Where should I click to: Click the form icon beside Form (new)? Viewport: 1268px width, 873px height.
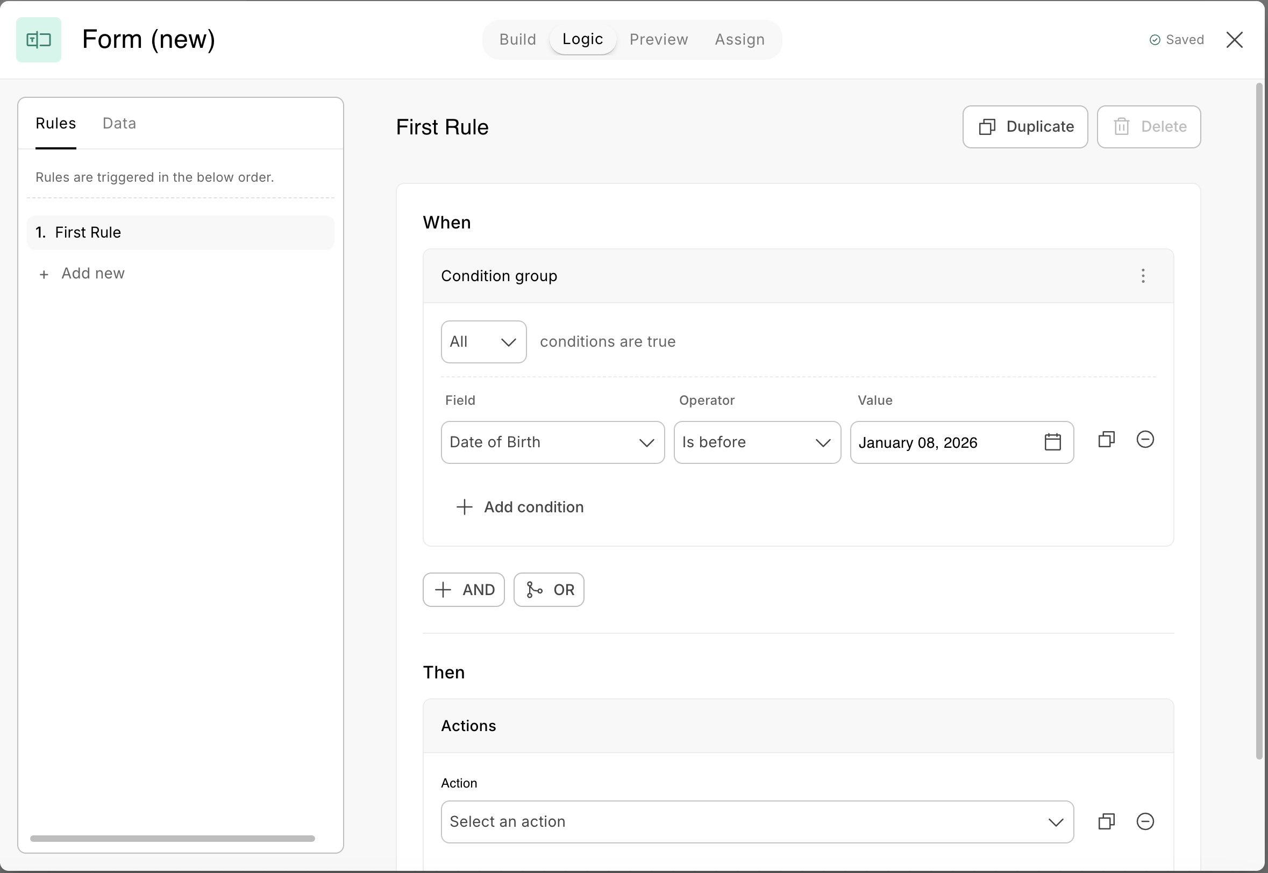coord(38,39)
